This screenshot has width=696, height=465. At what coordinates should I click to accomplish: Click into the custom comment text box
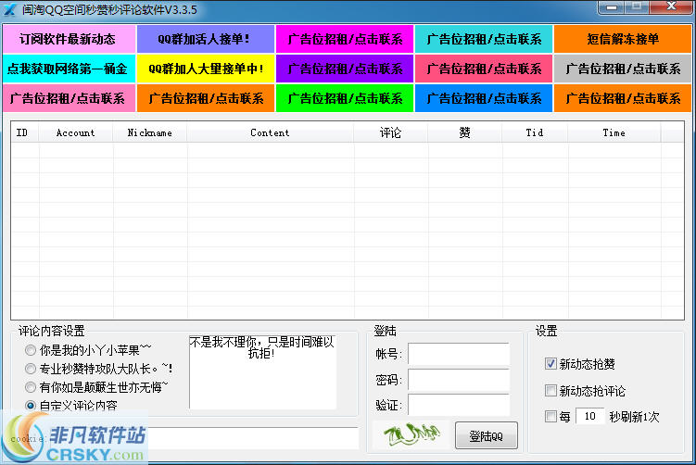[x=262, y=371]
